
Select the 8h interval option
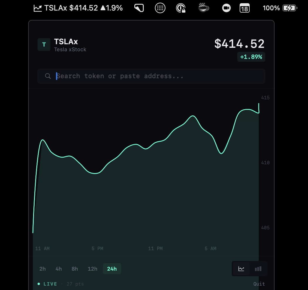[x=75, y=268]
